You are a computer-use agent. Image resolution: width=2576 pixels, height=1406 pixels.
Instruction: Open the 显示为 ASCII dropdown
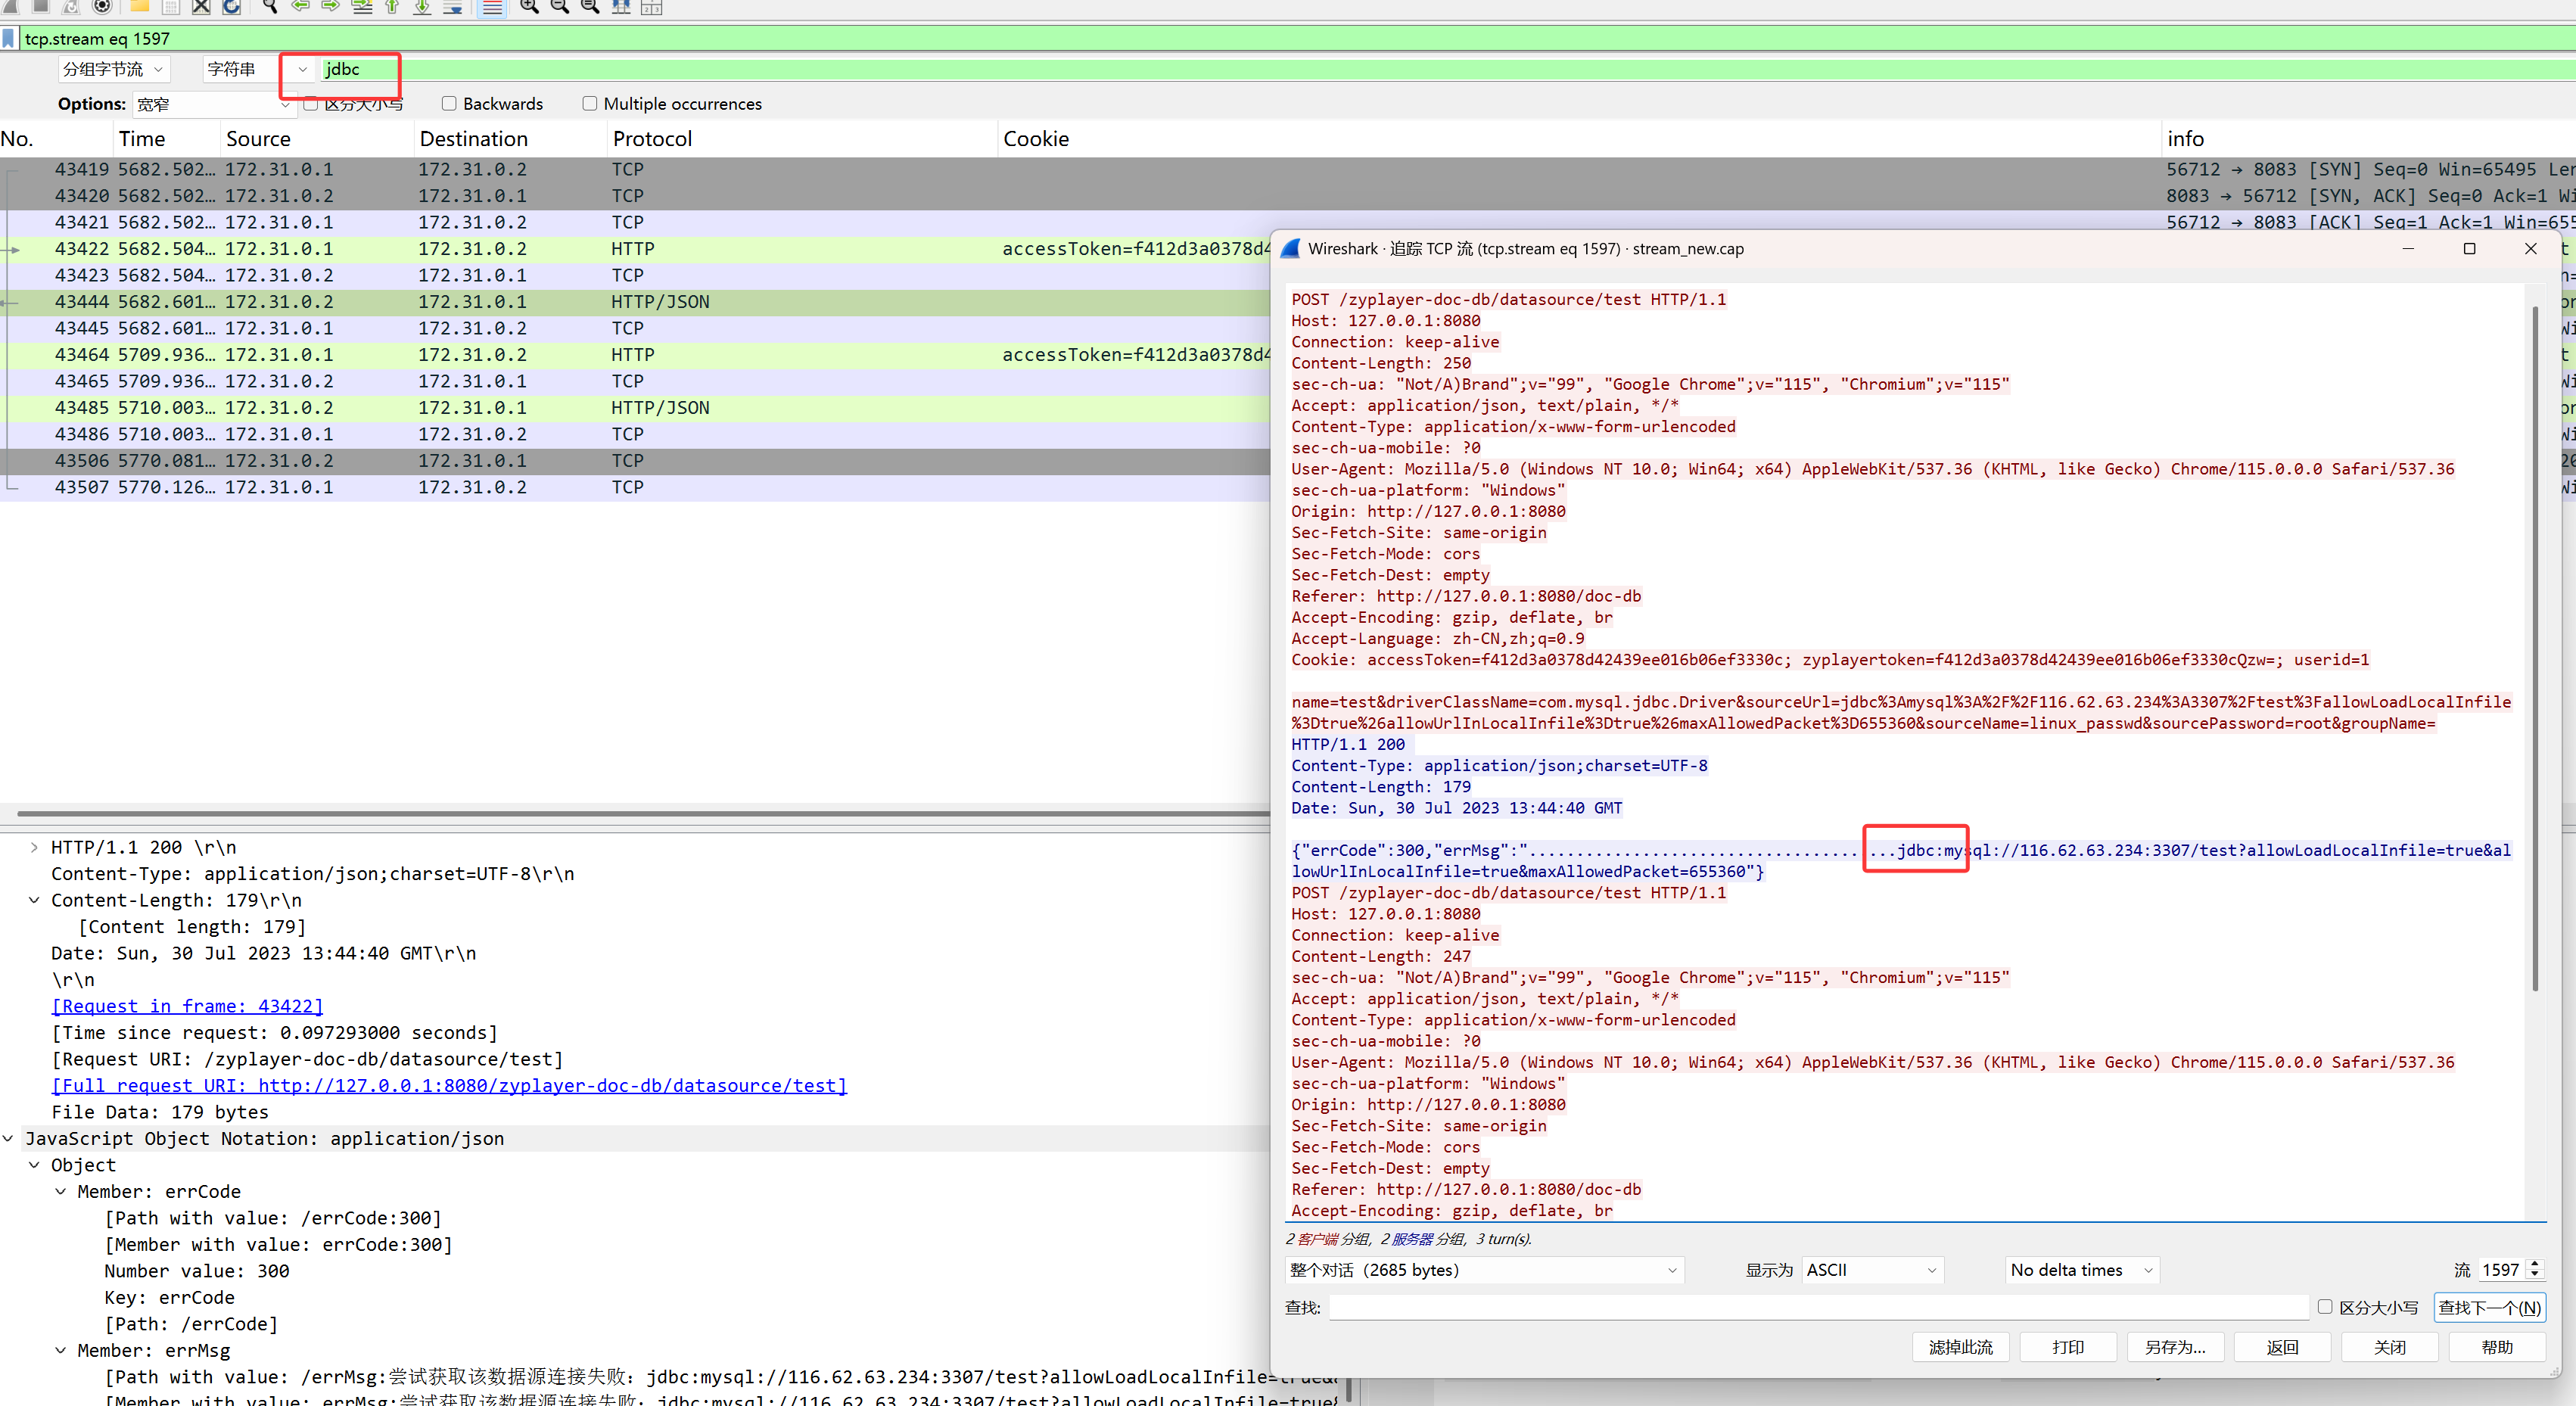tap(1872, 1270)
